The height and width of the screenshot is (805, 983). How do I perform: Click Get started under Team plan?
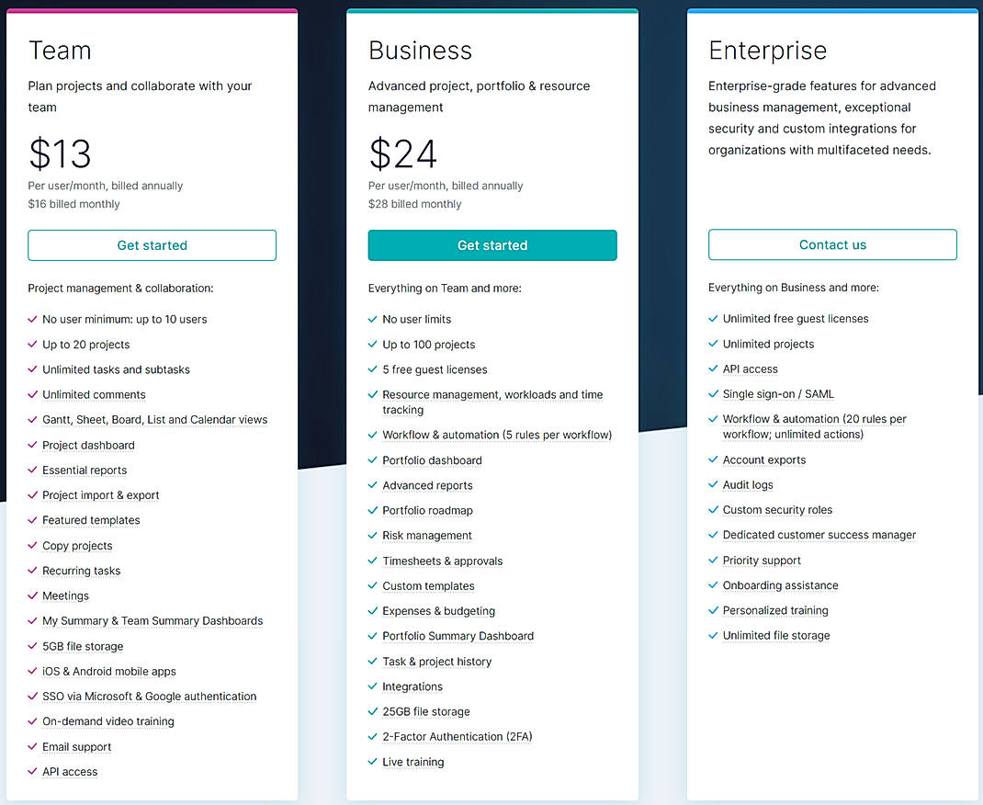[x=152, y=245]
